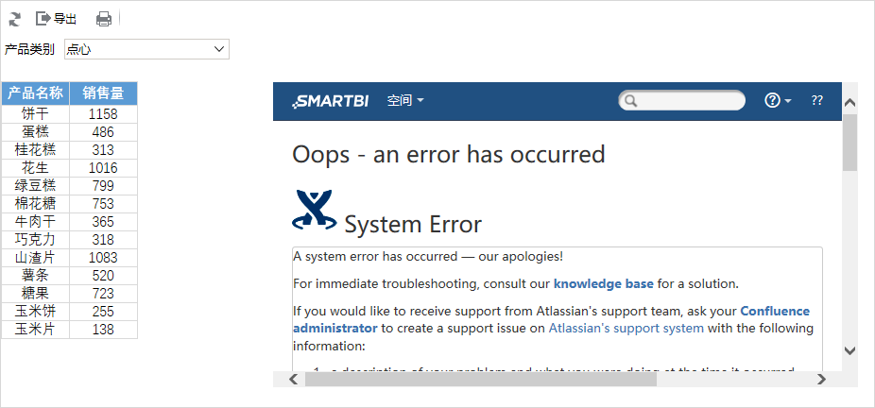Click the horizontal scrollbar left arrow
Viewport: 875px width, 408px height.
[294, 380]
